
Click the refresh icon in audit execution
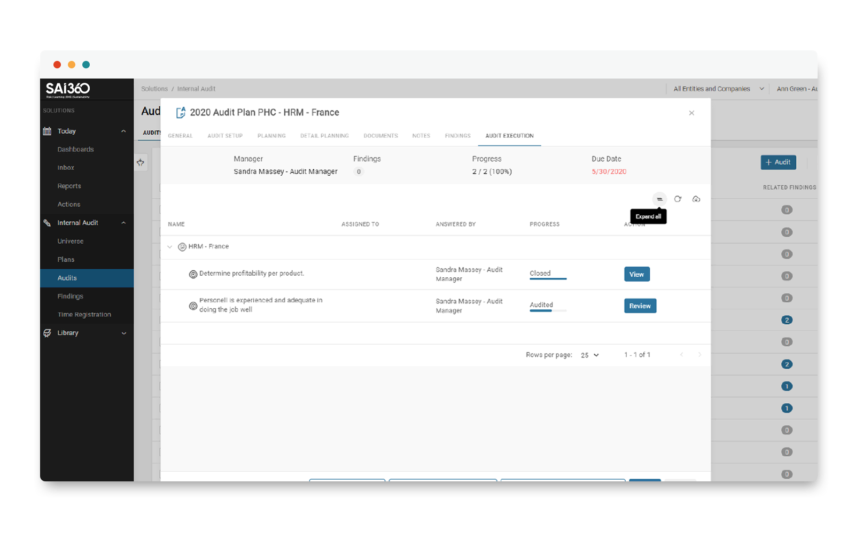coord(678,199)
